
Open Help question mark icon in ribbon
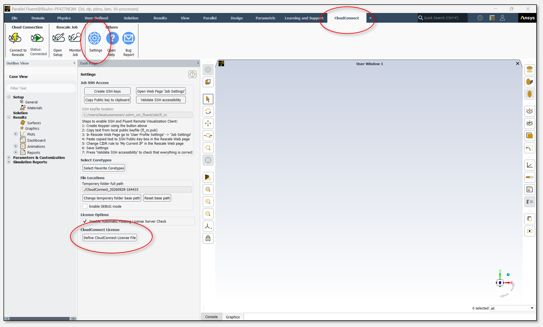112,39
